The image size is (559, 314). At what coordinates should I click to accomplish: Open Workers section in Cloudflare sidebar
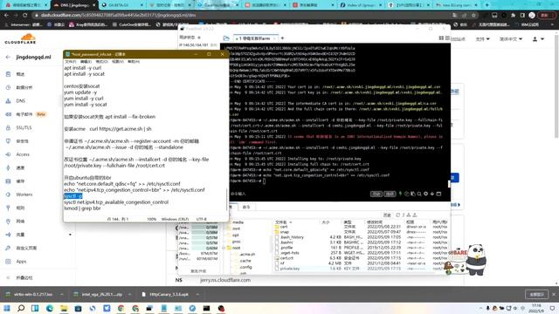coord(24,195)
